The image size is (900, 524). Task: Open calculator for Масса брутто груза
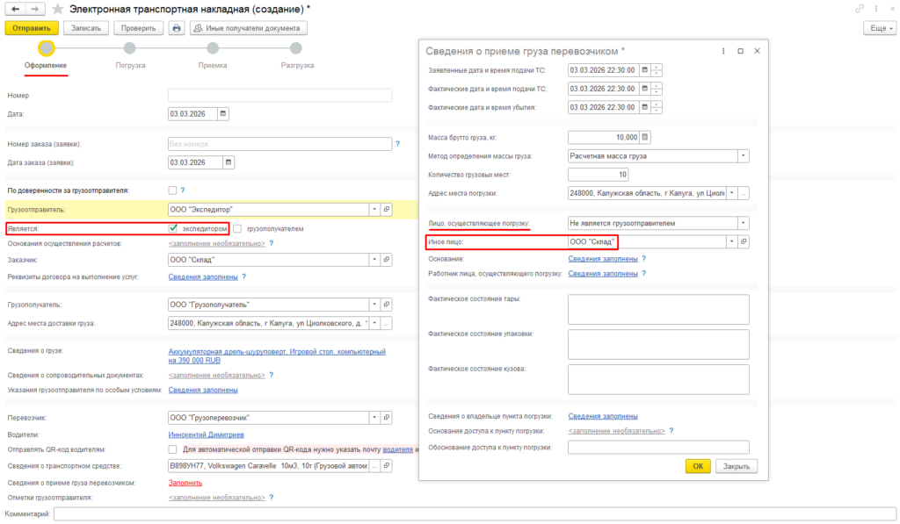coord(645,138)
